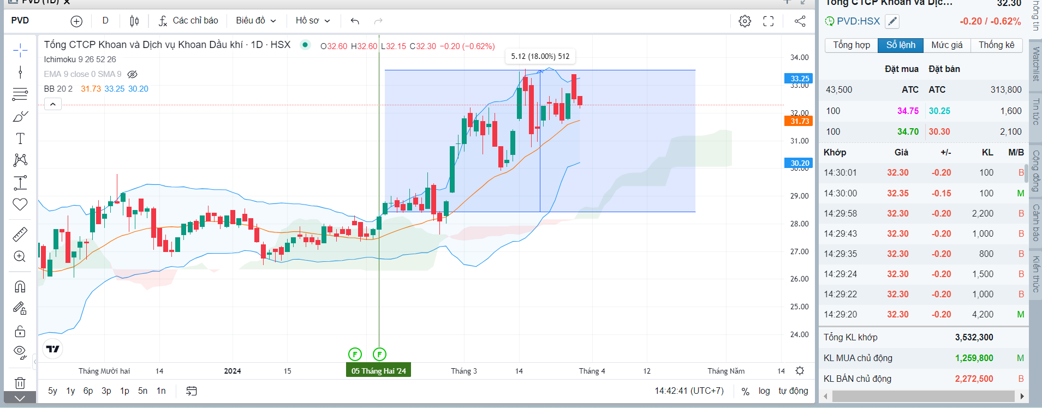The width and height of the screenshot is (1042, 408).
Task: Set chart range to 1p
Action: point(124,391)
